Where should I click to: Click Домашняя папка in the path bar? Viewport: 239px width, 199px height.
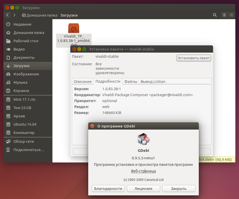[x=40, y=15]
